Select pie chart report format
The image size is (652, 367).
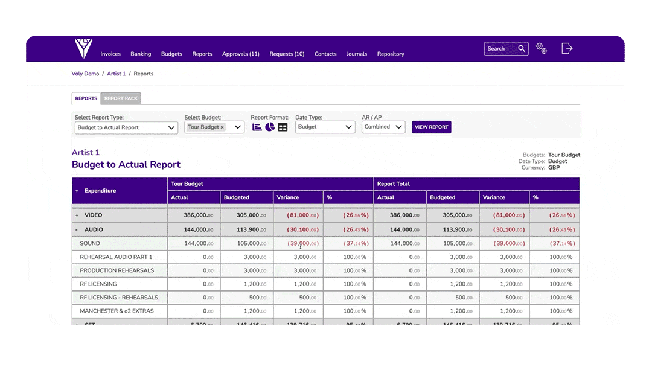270,127
